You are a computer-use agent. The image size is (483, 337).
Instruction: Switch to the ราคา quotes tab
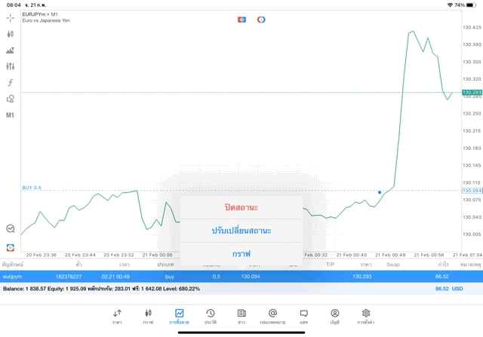(117, 316)
